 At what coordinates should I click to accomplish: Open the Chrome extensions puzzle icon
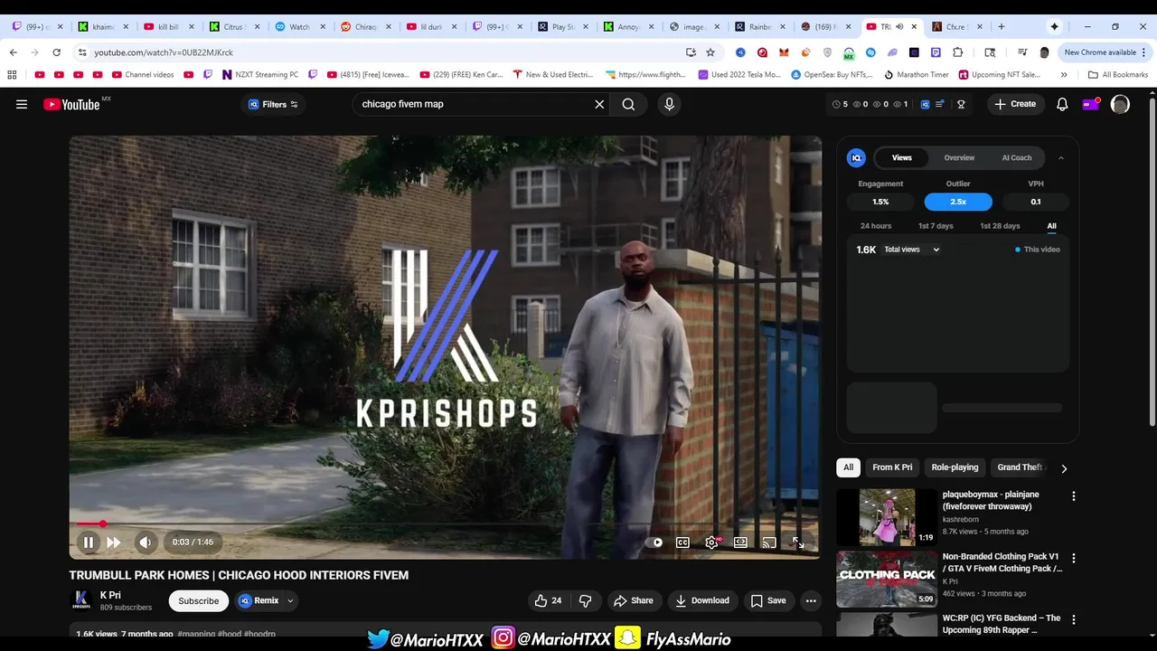coord(957,52)
